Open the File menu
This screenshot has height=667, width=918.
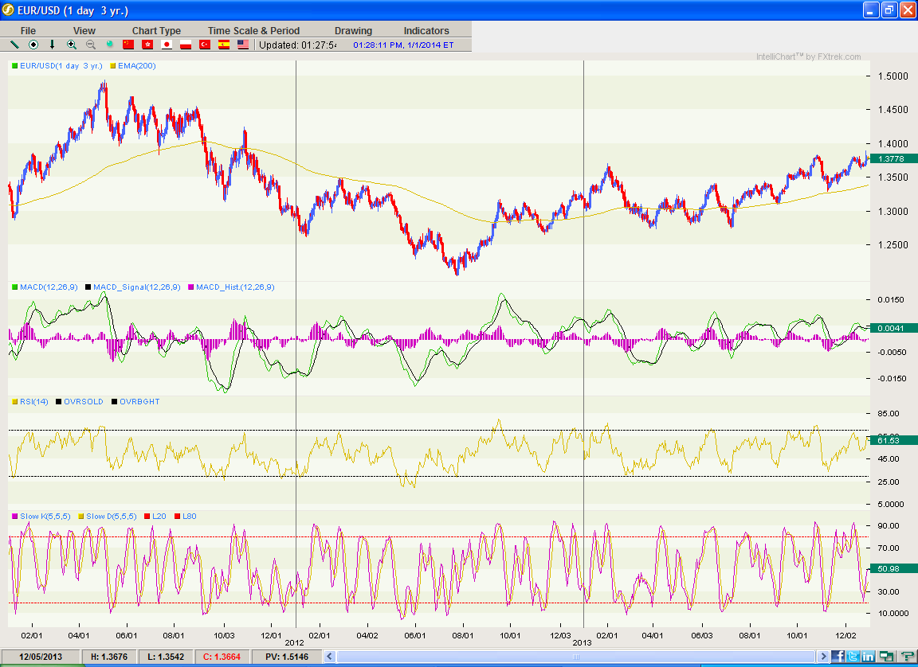click(x=28, y=30)
